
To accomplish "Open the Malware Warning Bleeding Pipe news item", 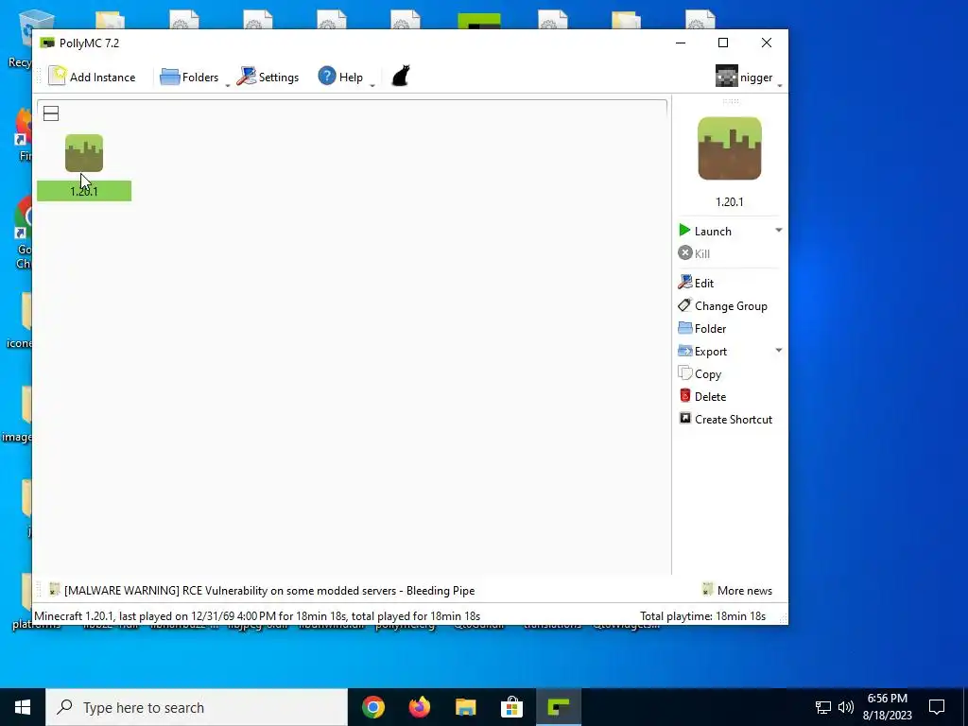I will [262, 590].
